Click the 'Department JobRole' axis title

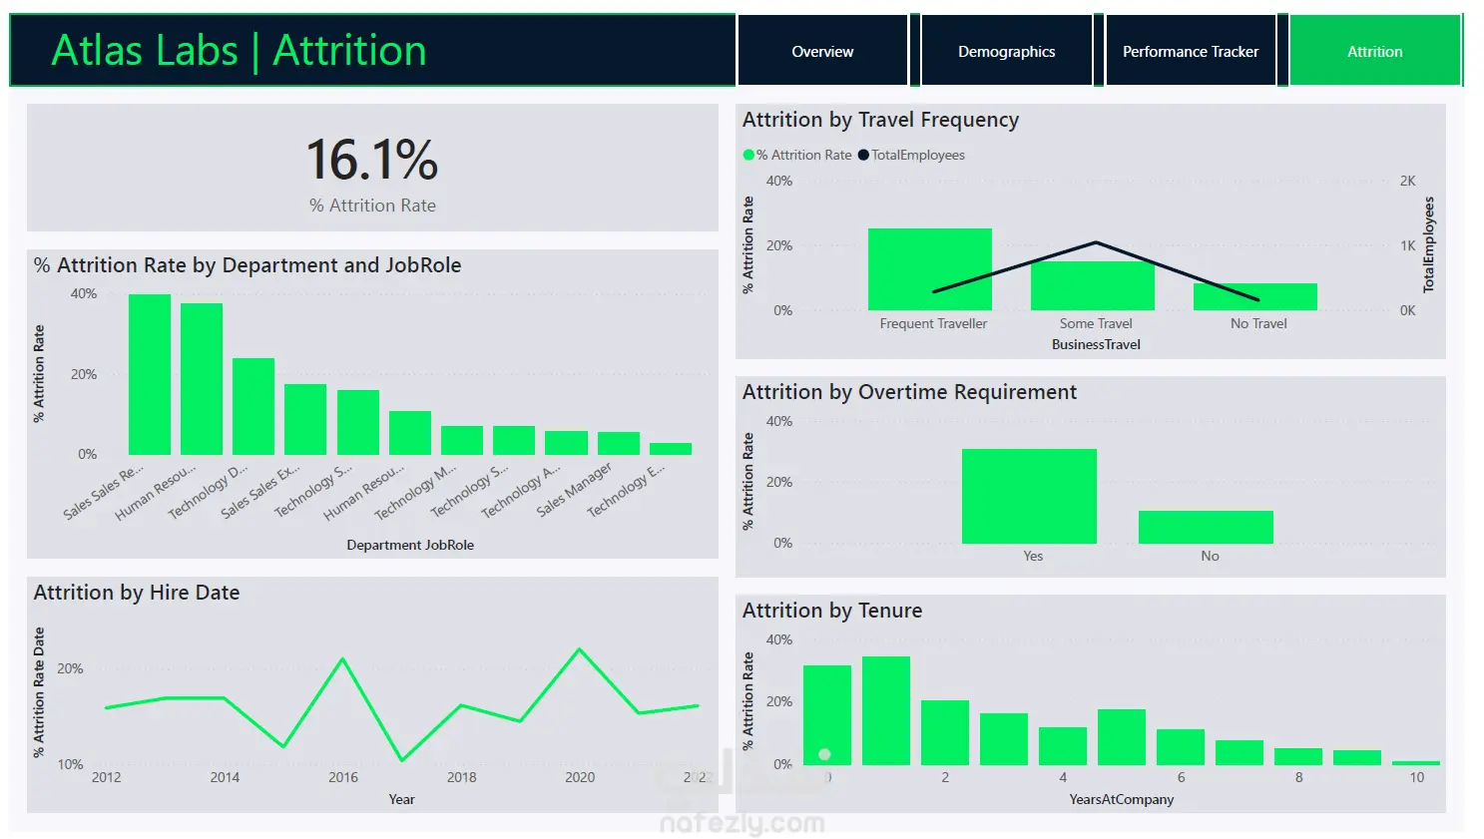(410, 545)
